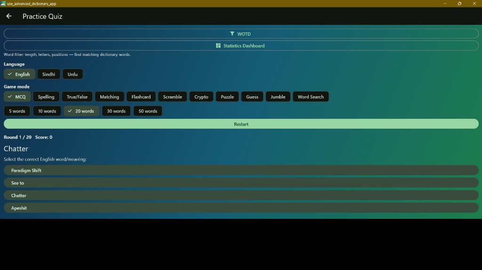Click the Practice Quiz title
482x270 pixels.
point(42,16)
